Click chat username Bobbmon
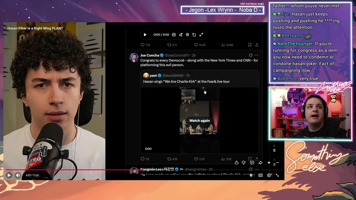The width and height of the screenshot is (356, 200). (287, 78)
